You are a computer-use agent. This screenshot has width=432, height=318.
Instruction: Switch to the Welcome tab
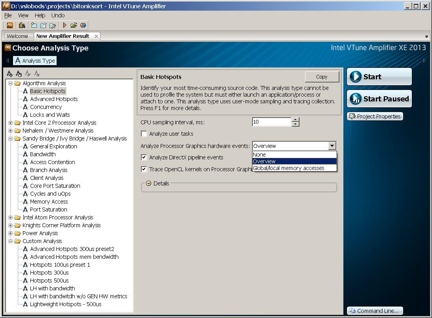[17, 36]
